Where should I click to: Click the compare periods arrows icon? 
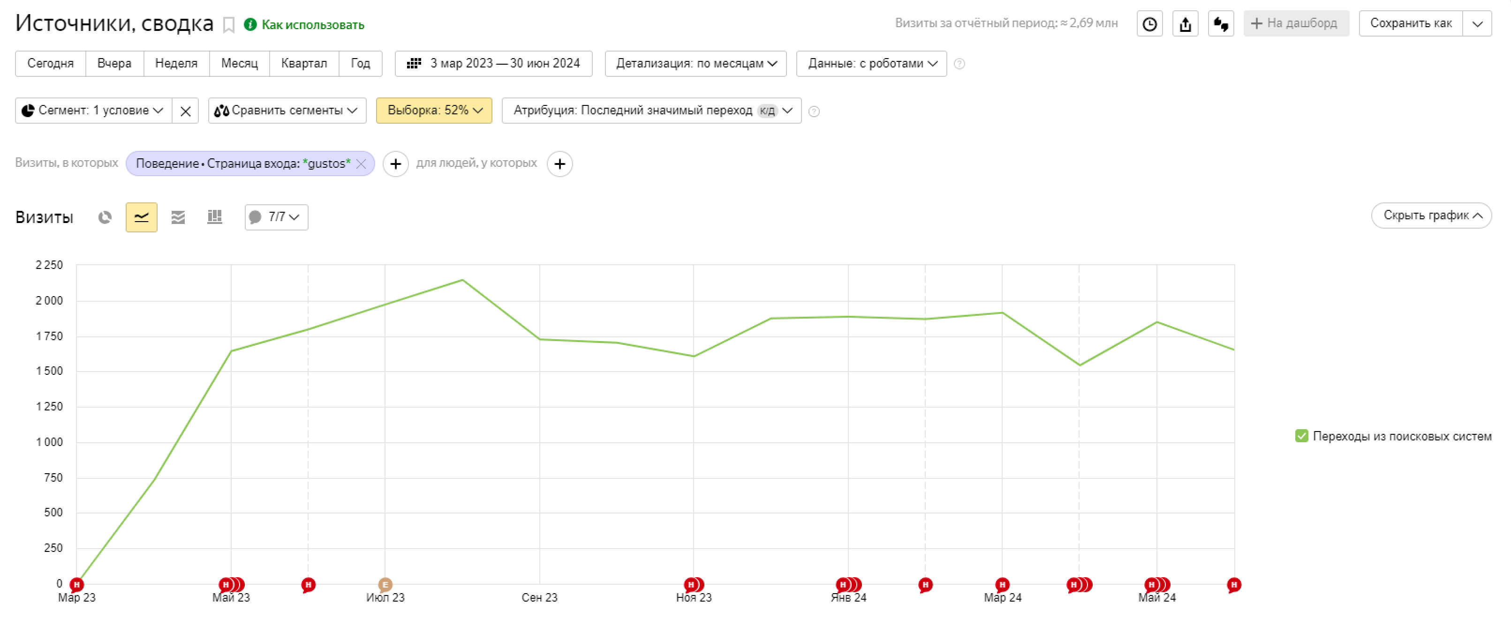click(x=1220, y=24)
